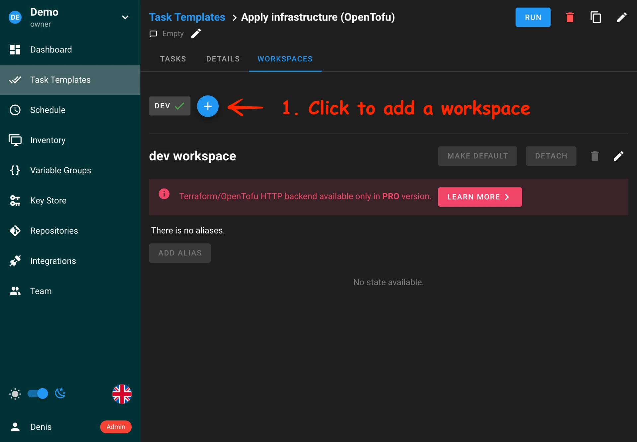Viewport: 637px width, 442px height.
Task: Switch to the DETAILS tab
Action: coord(223,59)
